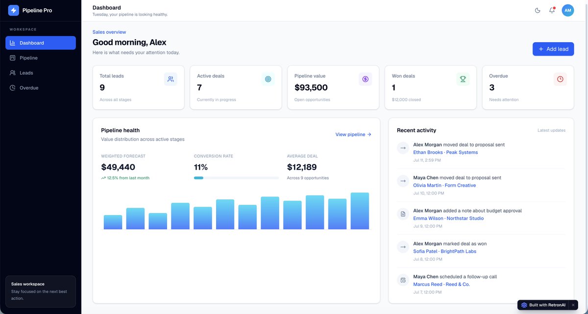The width and height of the screenshot is (588, 314).
Task: Click the $12,000 closed caption
Action: [406, 99]
